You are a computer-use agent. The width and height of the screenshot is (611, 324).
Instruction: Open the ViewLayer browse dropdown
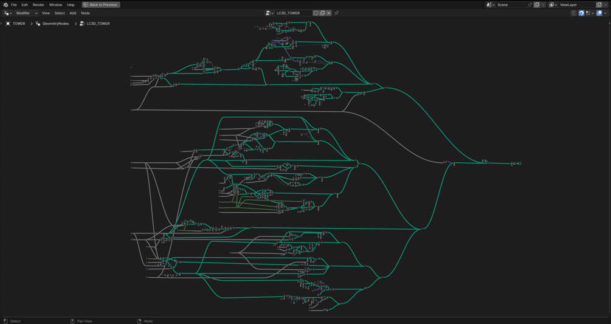click(x=553, y=5)
